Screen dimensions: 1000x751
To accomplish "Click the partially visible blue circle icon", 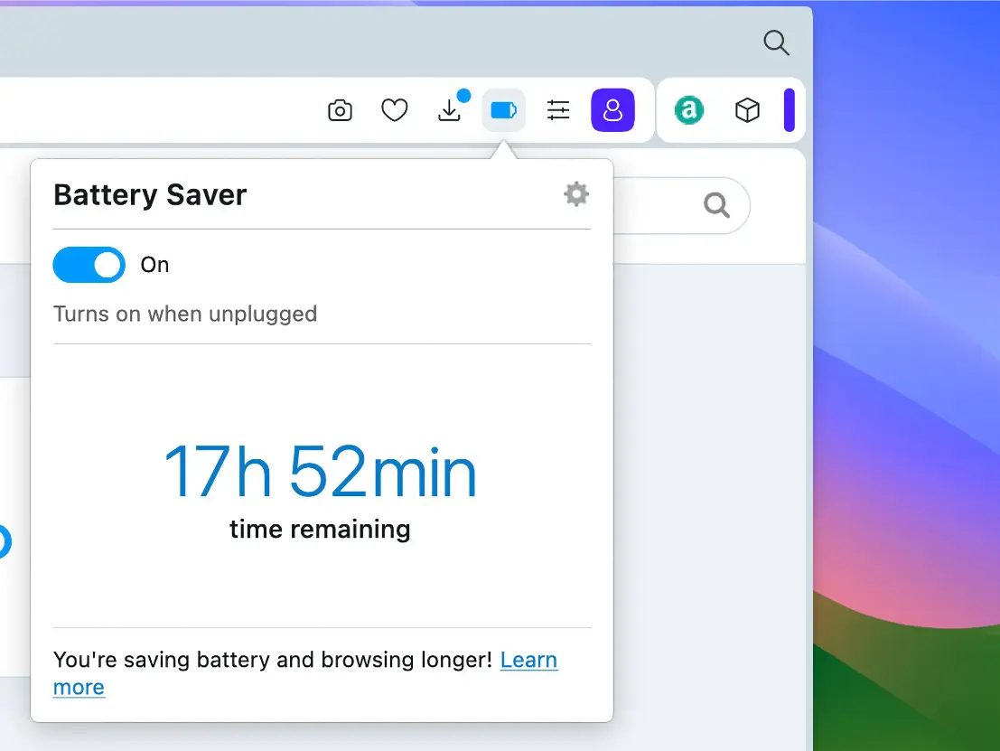I will click(5, 542).
